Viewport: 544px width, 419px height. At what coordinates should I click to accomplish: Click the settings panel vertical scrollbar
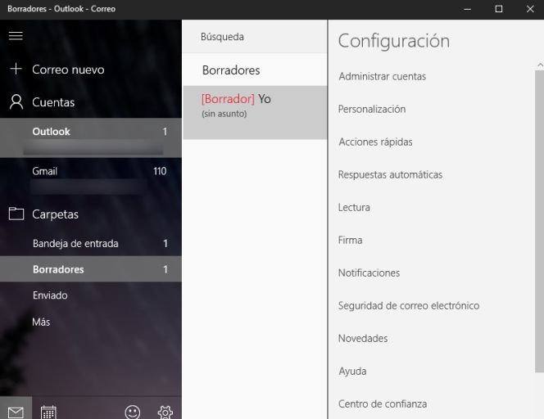coord(539,221)
